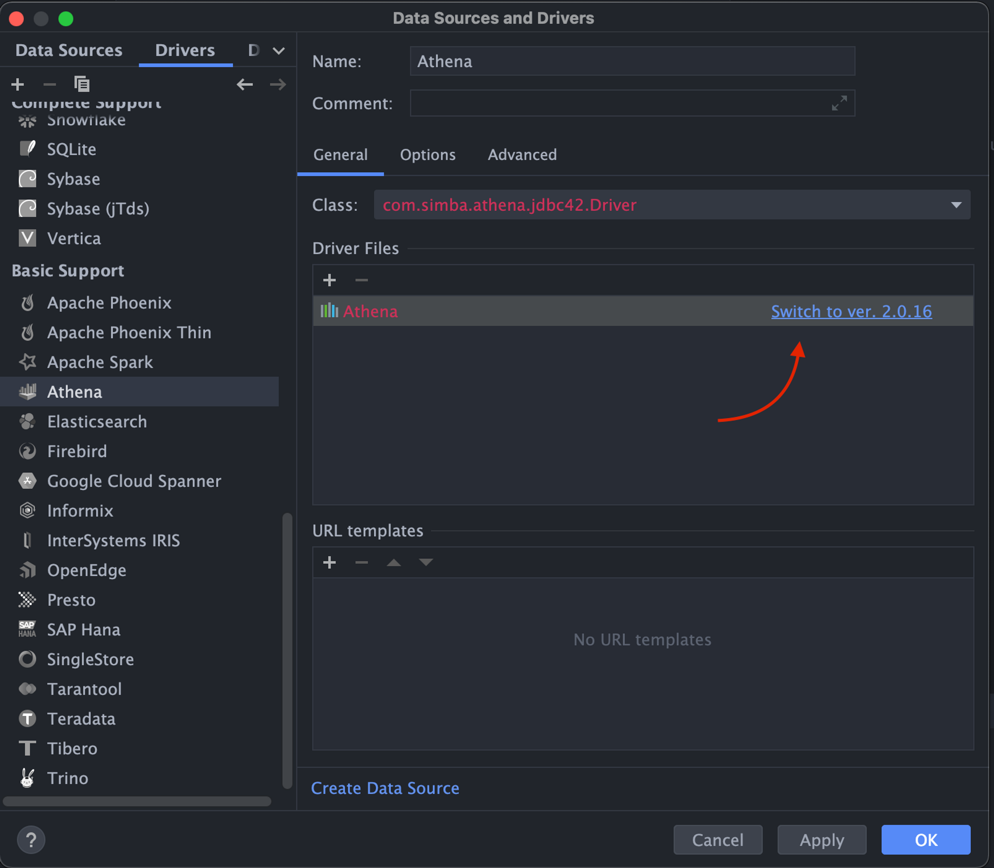
Task: Expand the Comment field editor
Action: point(839,103)
